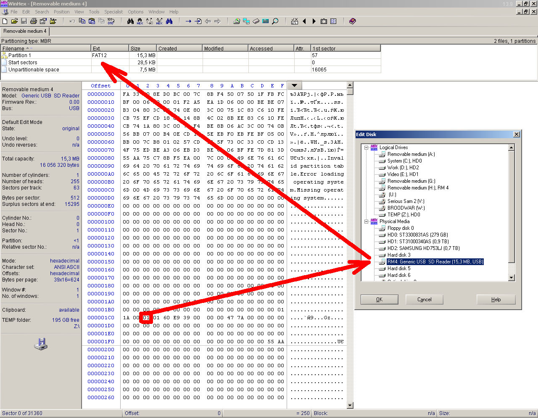
Task: Select BROODWAR (W:) drive entry
Action: 406,208
